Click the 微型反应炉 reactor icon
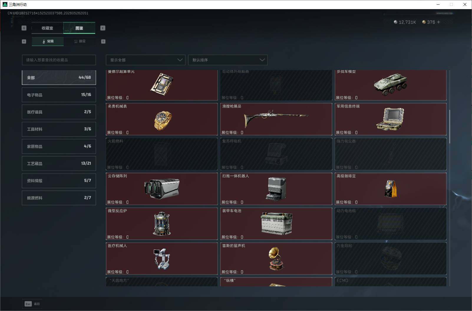The image size is (472, 311). [x=162, y=224]
